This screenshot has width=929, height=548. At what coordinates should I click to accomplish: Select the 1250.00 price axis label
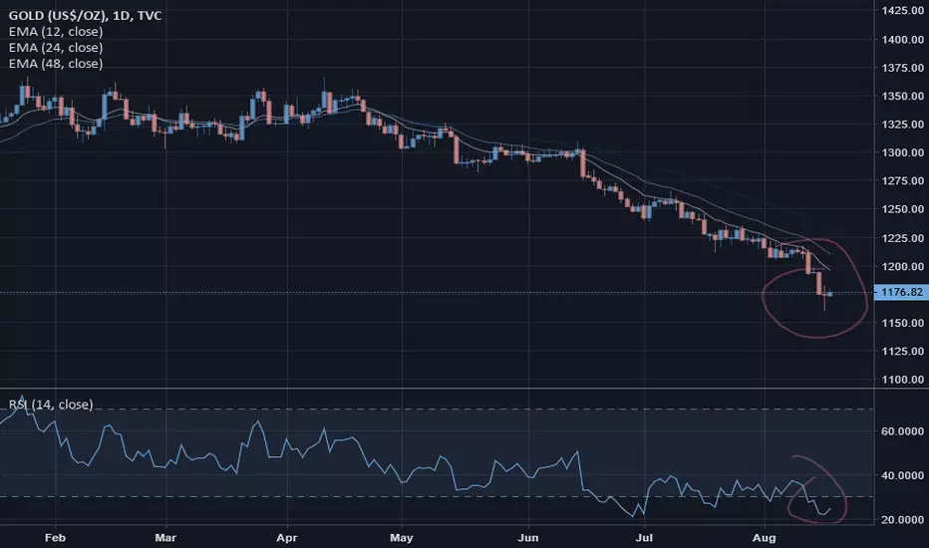pos(902,209)
